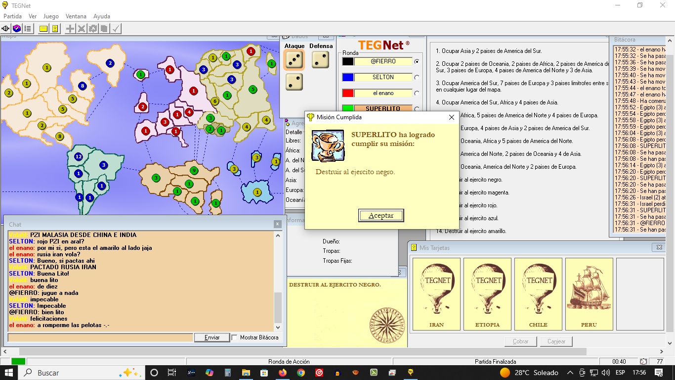
Task: Close the Mis Tarjetas panel
Action: [x=659, y=247]
